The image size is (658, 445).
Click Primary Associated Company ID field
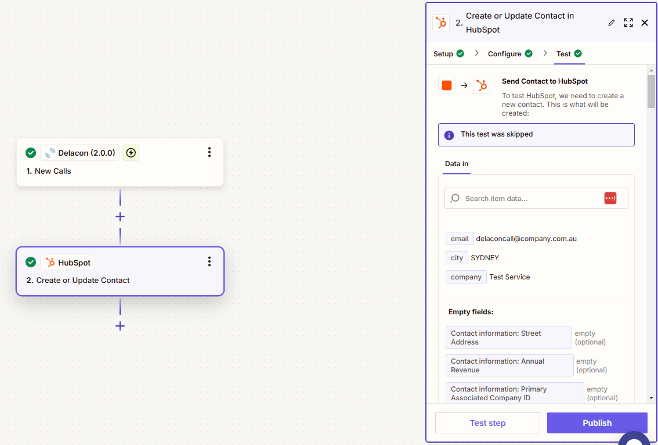click(x=515, y=393)
